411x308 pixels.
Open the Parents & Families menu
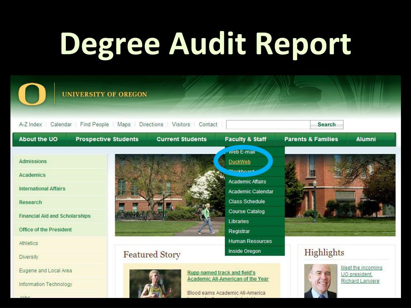(311, 139)
